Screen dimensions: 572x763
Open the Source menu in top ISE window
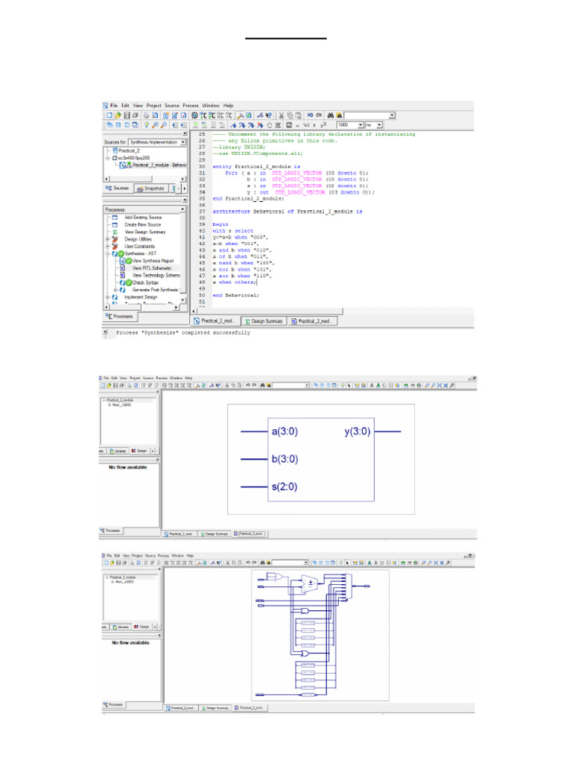click(x=172, y=105)
